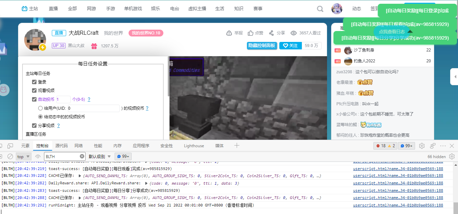
Task: Open the help link after 分享视频
Action: click(x=58, y=125)
